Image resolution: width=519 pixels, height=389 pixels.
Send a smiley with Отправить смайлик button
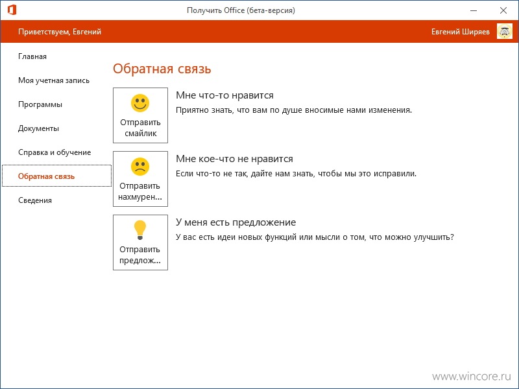click(140, 115)
